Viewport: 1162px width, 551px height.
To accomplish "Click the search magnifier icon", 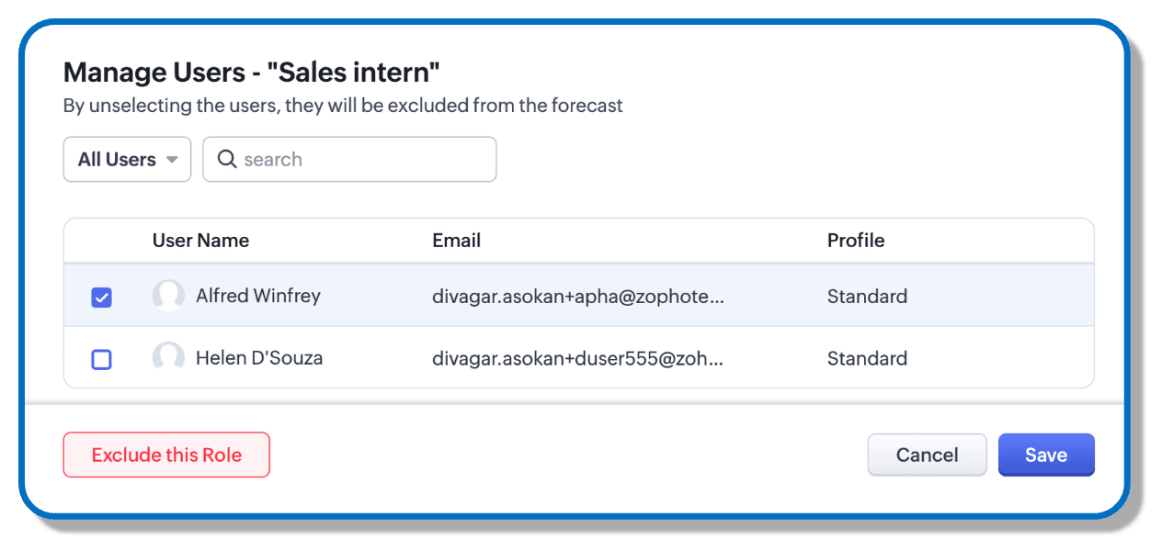I will [226, 159].
